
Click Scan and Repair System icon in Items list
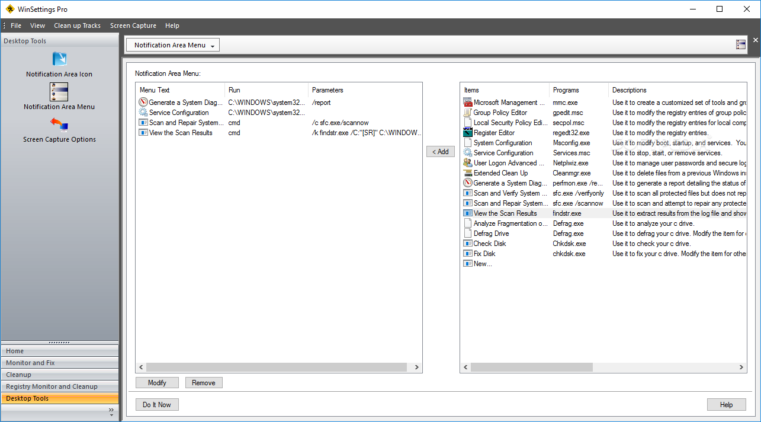(468, 203)
